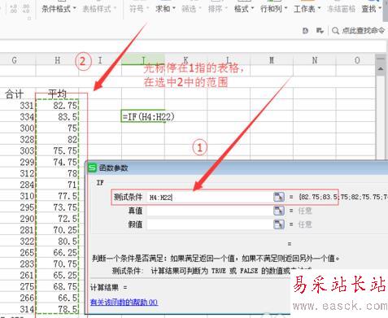Select cell with value 65.25

pyautogui.click(x=57, y=275)
